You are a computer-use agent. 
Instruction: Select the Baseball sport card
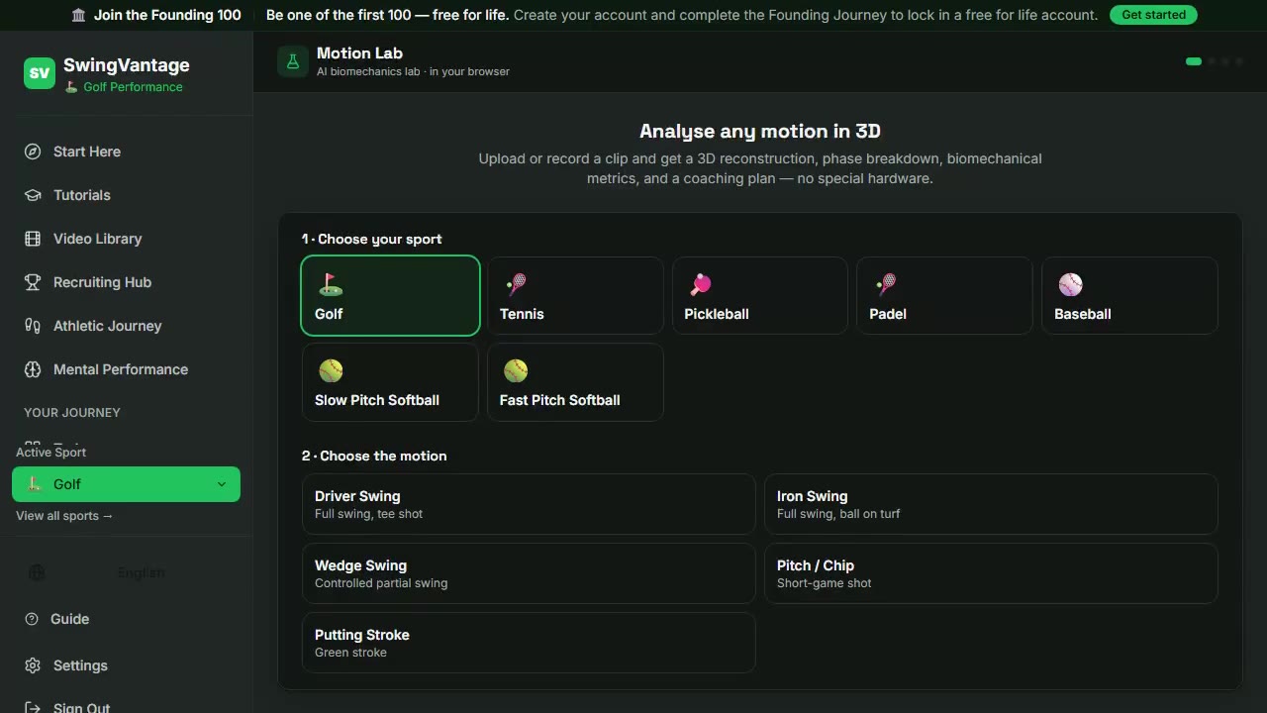[1129, 296]
